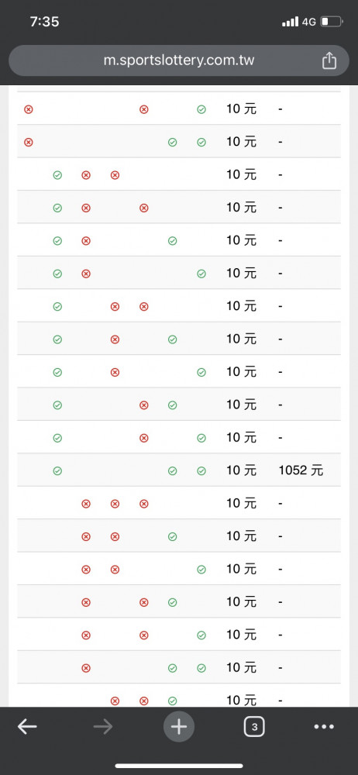Tap the home indicator bar at bottom
This screenshot has width=358, height=775.
179,766
